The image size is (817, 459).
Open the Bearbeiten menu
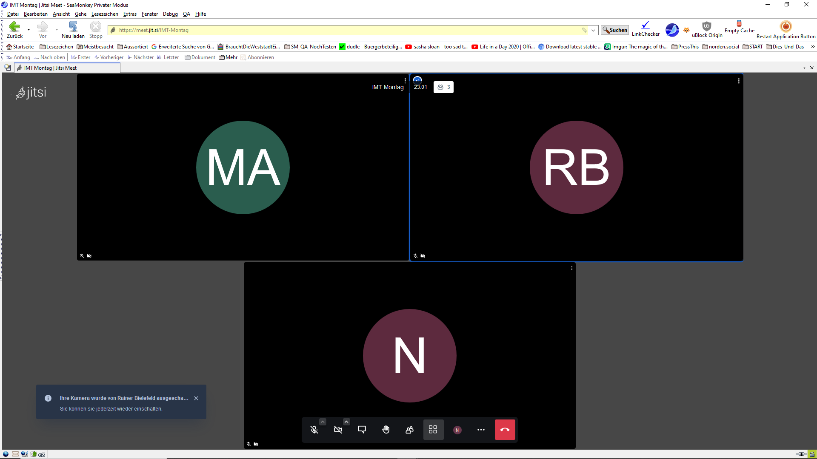(x=36, y=14)
